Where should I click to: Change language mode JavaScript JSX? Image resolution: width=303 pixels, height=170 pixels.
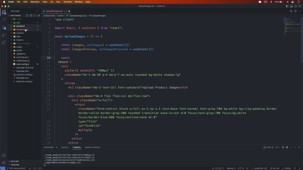pos(260,168)
